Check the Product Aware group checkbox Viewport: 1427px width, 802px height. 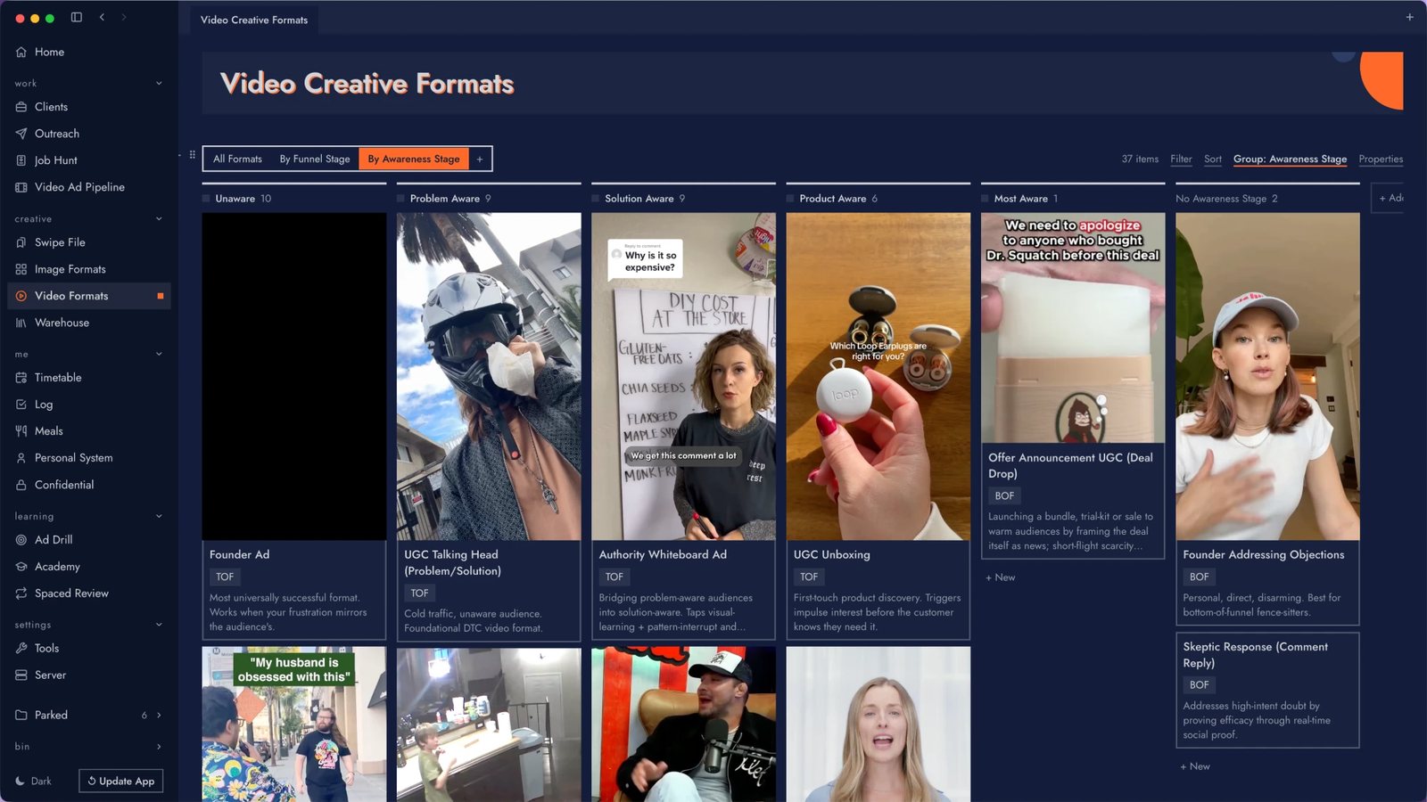pyautogui.click(x=790, y=199)
